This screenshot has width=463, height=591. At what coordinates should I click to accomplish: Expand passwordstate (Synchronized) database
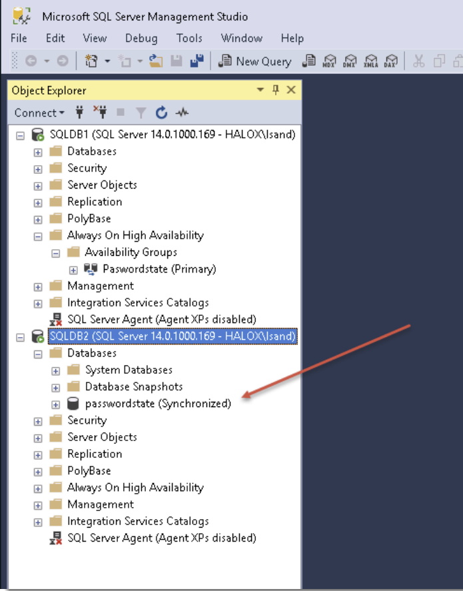pyautogui.click(x=56, y=404)
